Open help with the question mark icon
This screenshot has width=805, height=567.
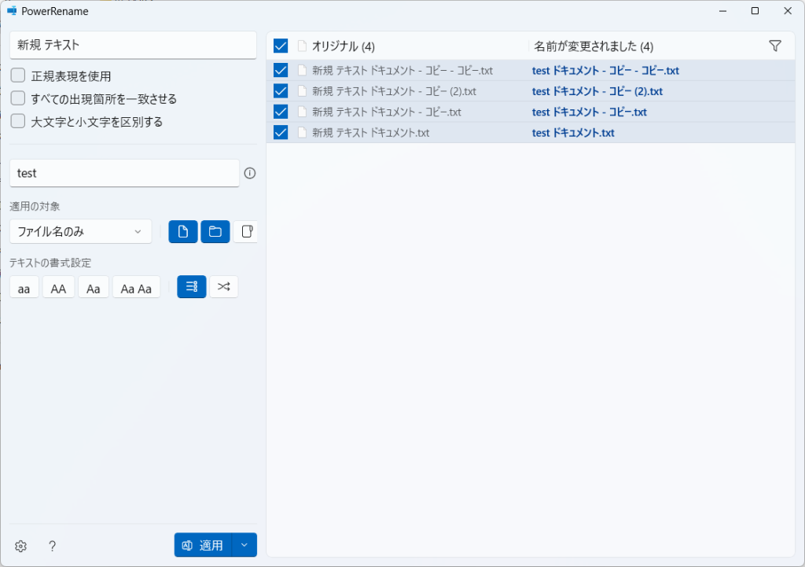[x=53, y=546]
